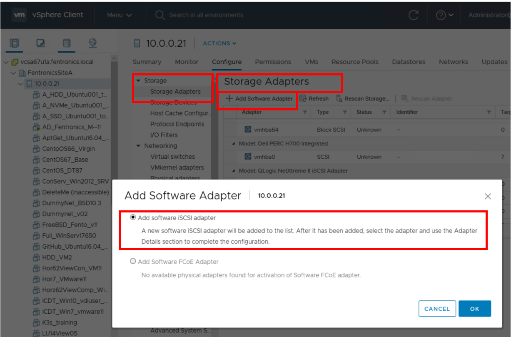This screenshot has width=511, height=337.
Task: Open VMkernel adapters settings item
Action: click(x=177, y=167)
